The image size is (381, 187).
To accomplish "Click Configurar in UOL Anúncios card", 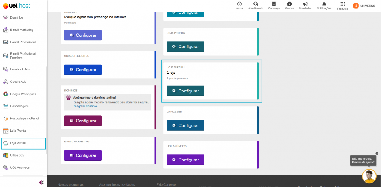I will 185,160.
